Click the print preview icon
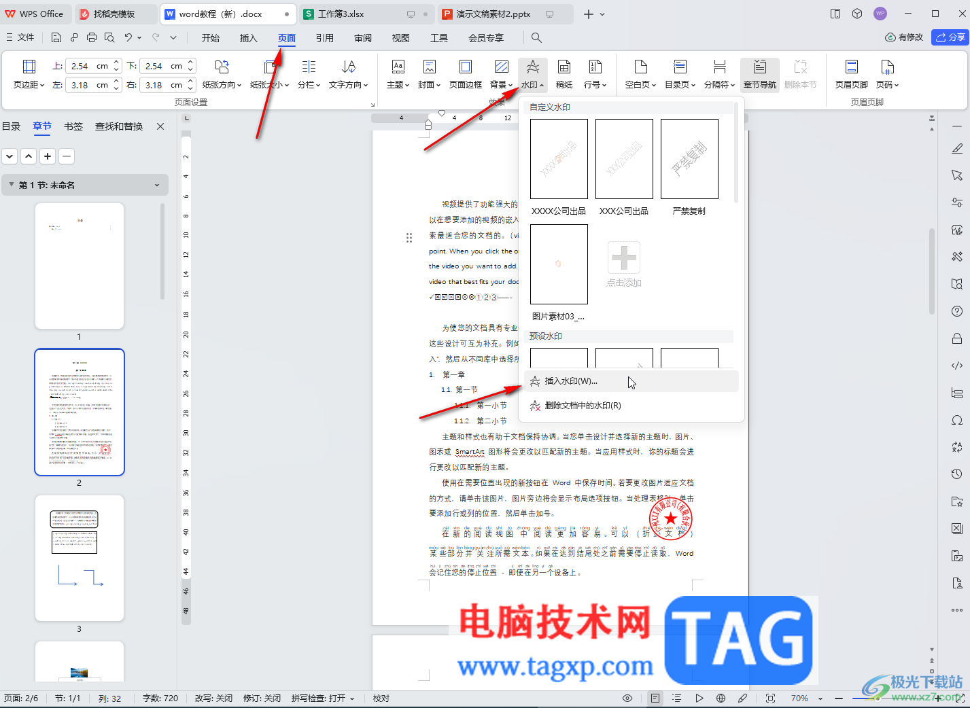 (x=109, y=37)
